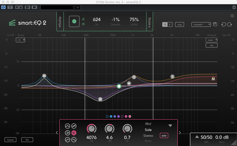This screenshot has width=237, height=146.
Task: Select the S band node near 5k
Action: click(172, 77)
